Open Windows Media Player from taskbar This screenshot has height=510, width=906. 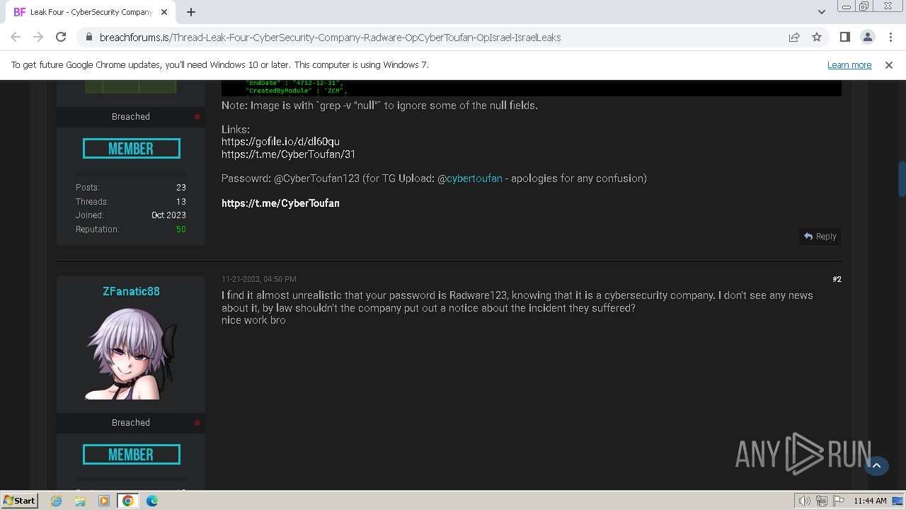104,501
